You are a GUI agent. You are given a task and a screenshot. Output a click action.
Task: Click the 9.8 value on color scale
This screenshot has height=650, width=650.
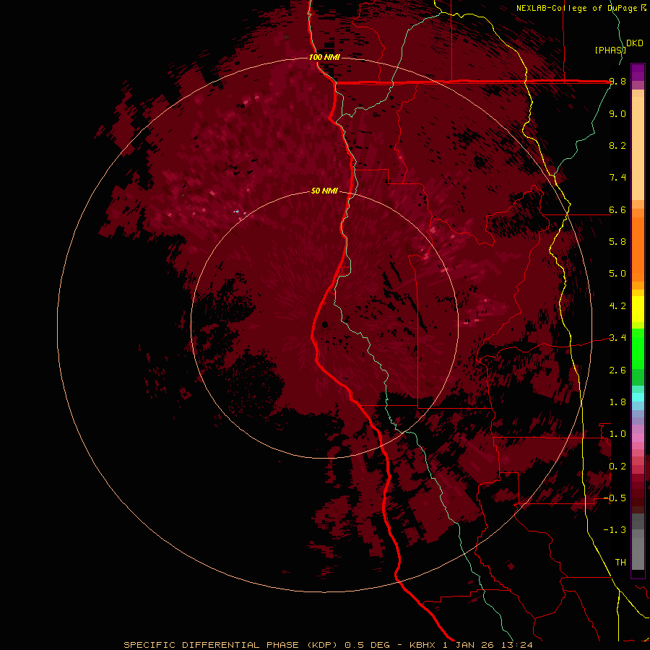pyautogui.click(x=617, y=82)
